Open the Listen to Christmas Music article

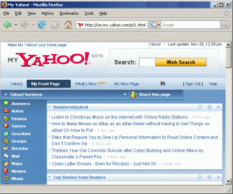pyautogui.click(x=119, y=117)
